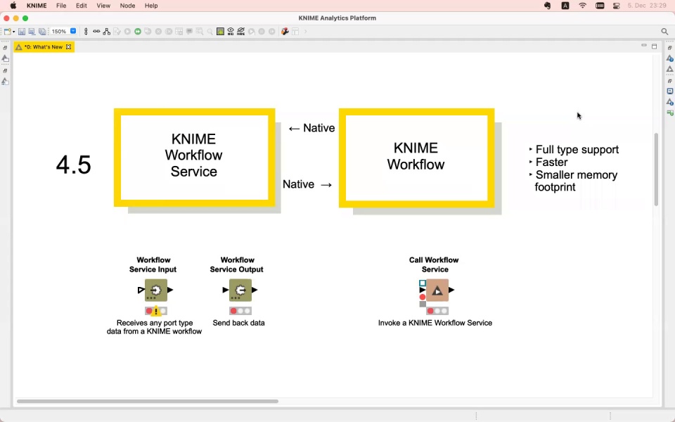Screen dimensions: 675x422
Task: Click the "A" input source icon
Action: point(565,6)
